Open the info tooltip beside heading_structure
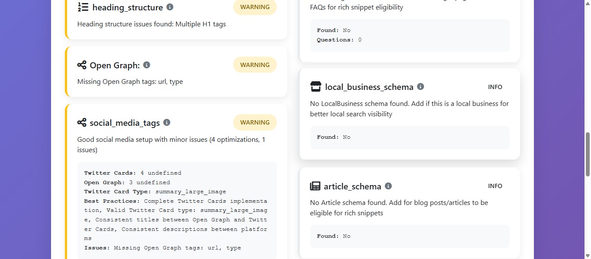The width and height of the screenshot is (591, 259). click(x=170, y=6)
